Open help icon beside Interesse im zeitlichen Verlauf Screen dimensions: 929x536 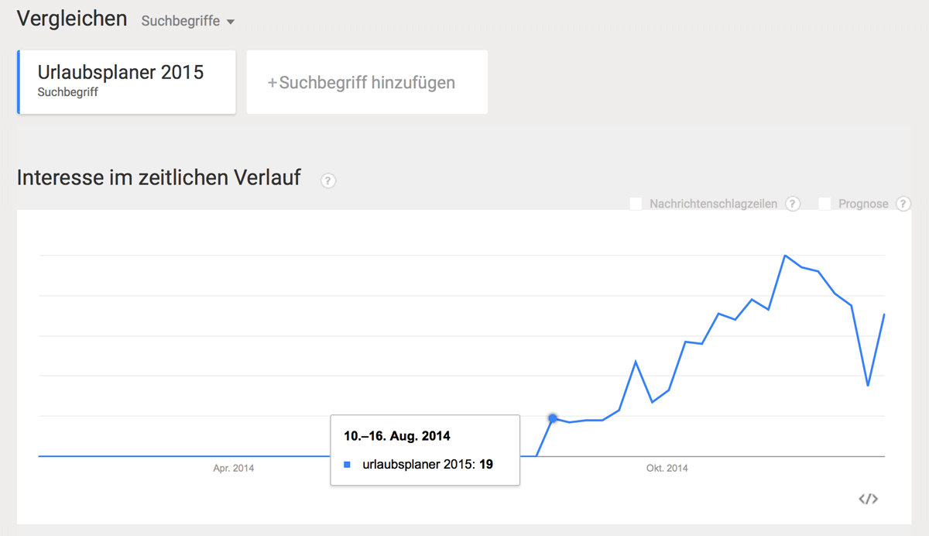328,181
